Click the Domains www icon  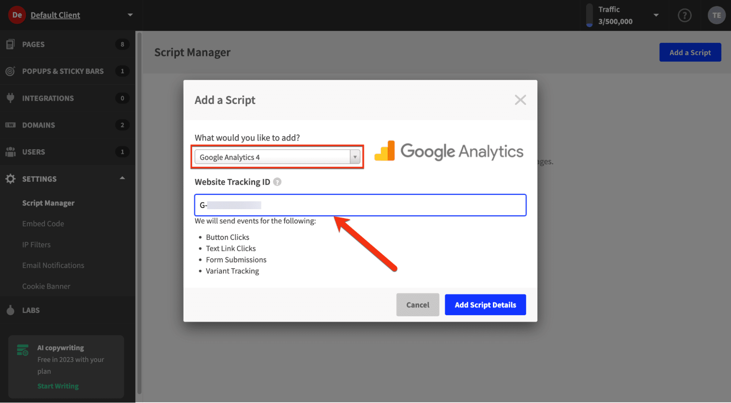pos(10,125)
